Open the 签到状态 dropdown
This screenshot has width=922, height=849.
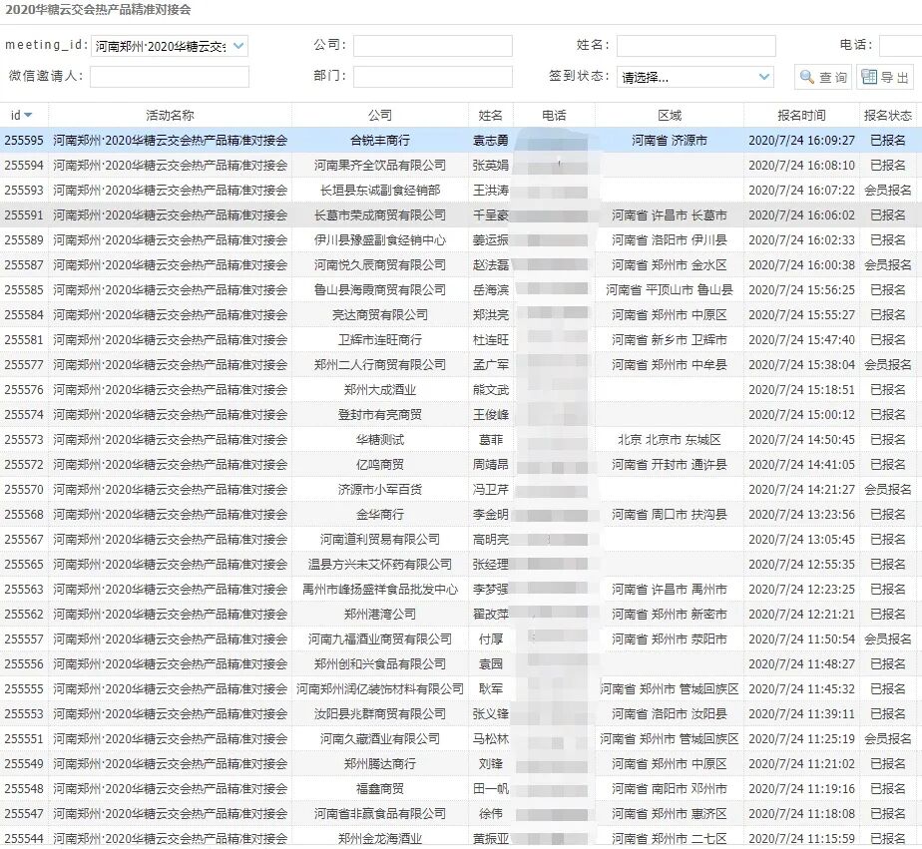763,77
